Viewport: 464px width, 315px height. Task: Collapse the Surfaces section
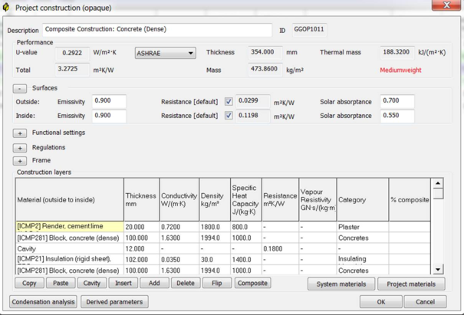[20, 89]
